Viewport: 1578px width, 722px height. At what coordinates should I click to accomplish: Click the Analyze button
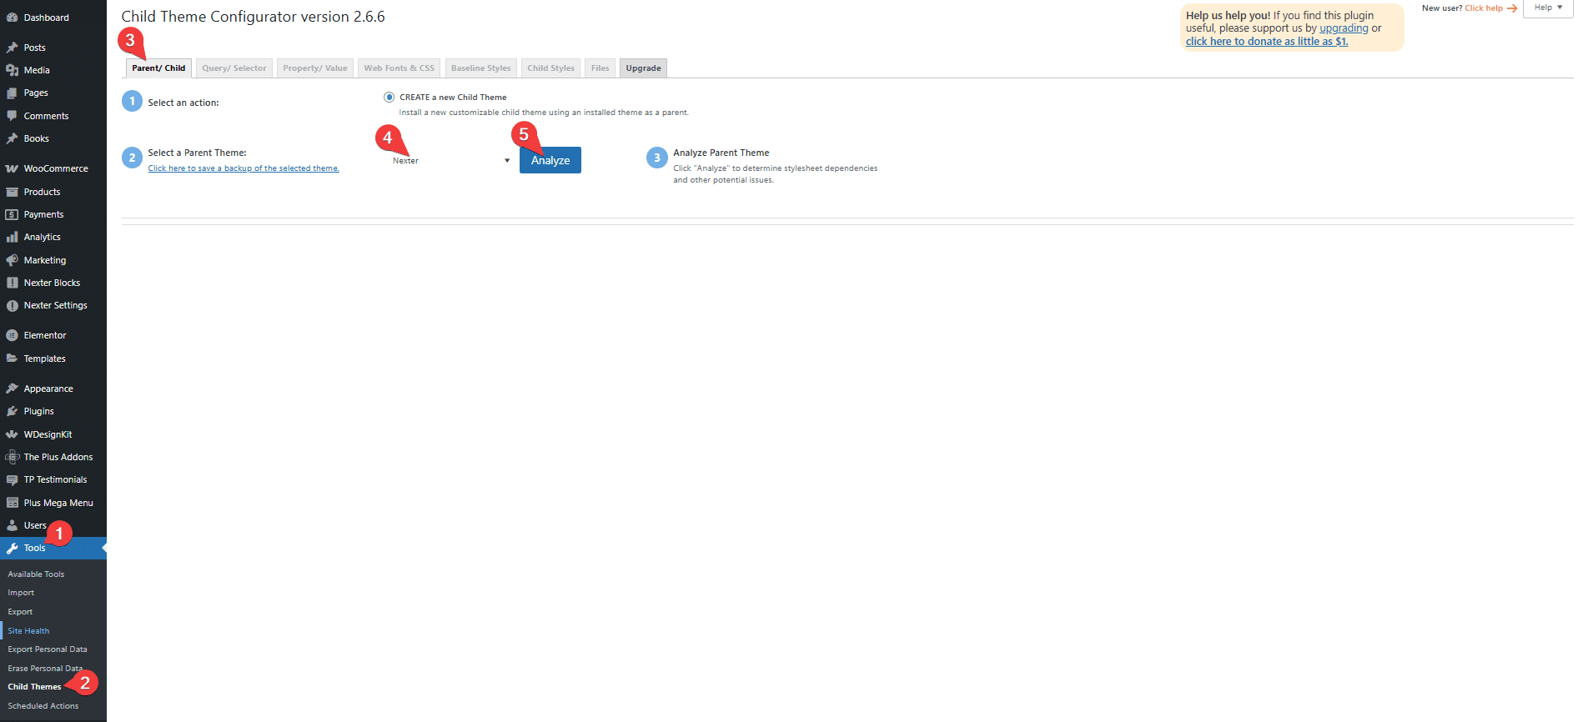pos(550,160)
